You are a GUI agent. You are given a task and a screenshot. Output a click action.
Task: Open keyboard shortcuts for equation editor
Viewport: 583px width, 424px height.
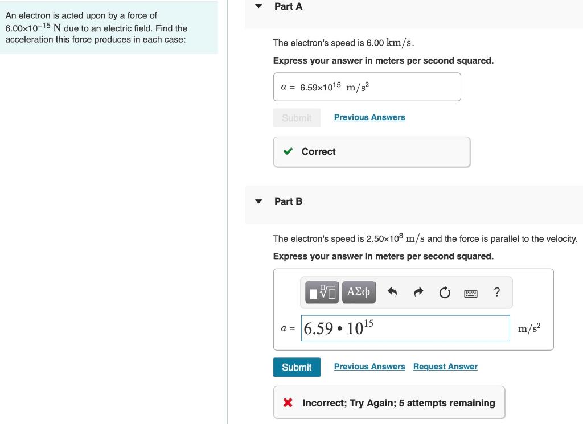click(471, 292)
